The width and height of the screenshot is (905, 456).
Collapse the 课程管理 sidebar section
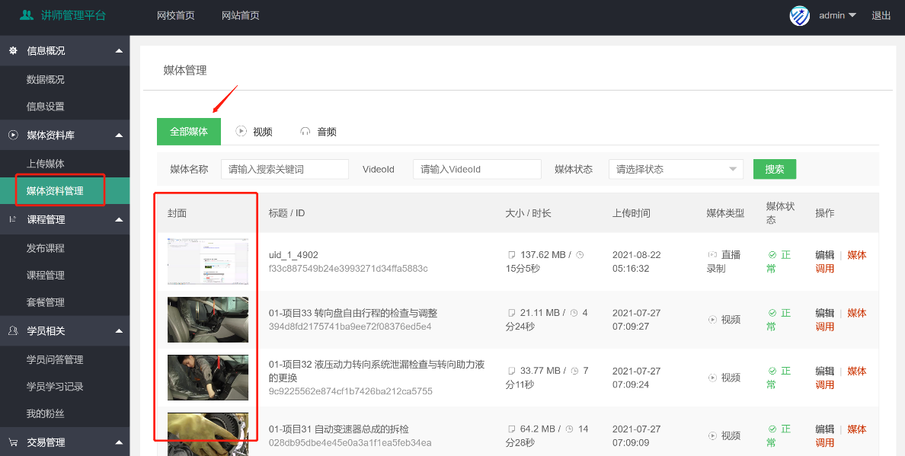(119, 219)
